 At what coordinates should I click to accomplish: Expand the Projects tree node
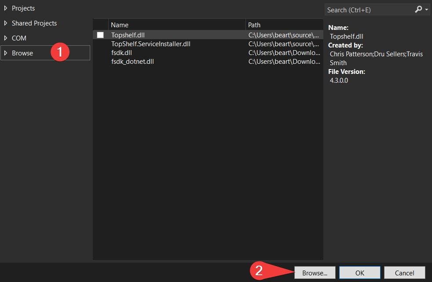click(x=6, y=8)
